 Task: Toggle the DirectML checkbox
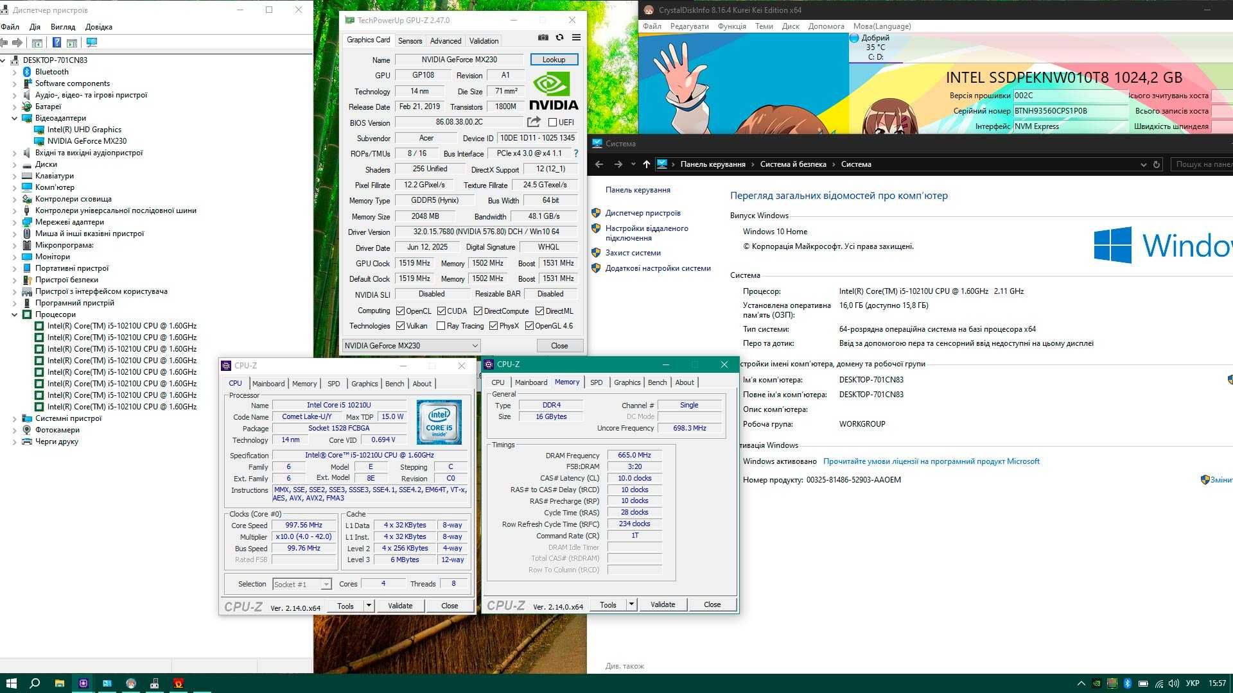coord(539,311)
